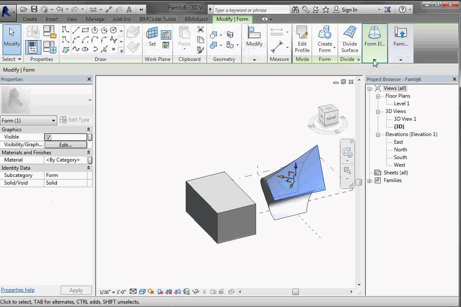Select the Text tool in quick access toolbar

click(x=129, y=9)
